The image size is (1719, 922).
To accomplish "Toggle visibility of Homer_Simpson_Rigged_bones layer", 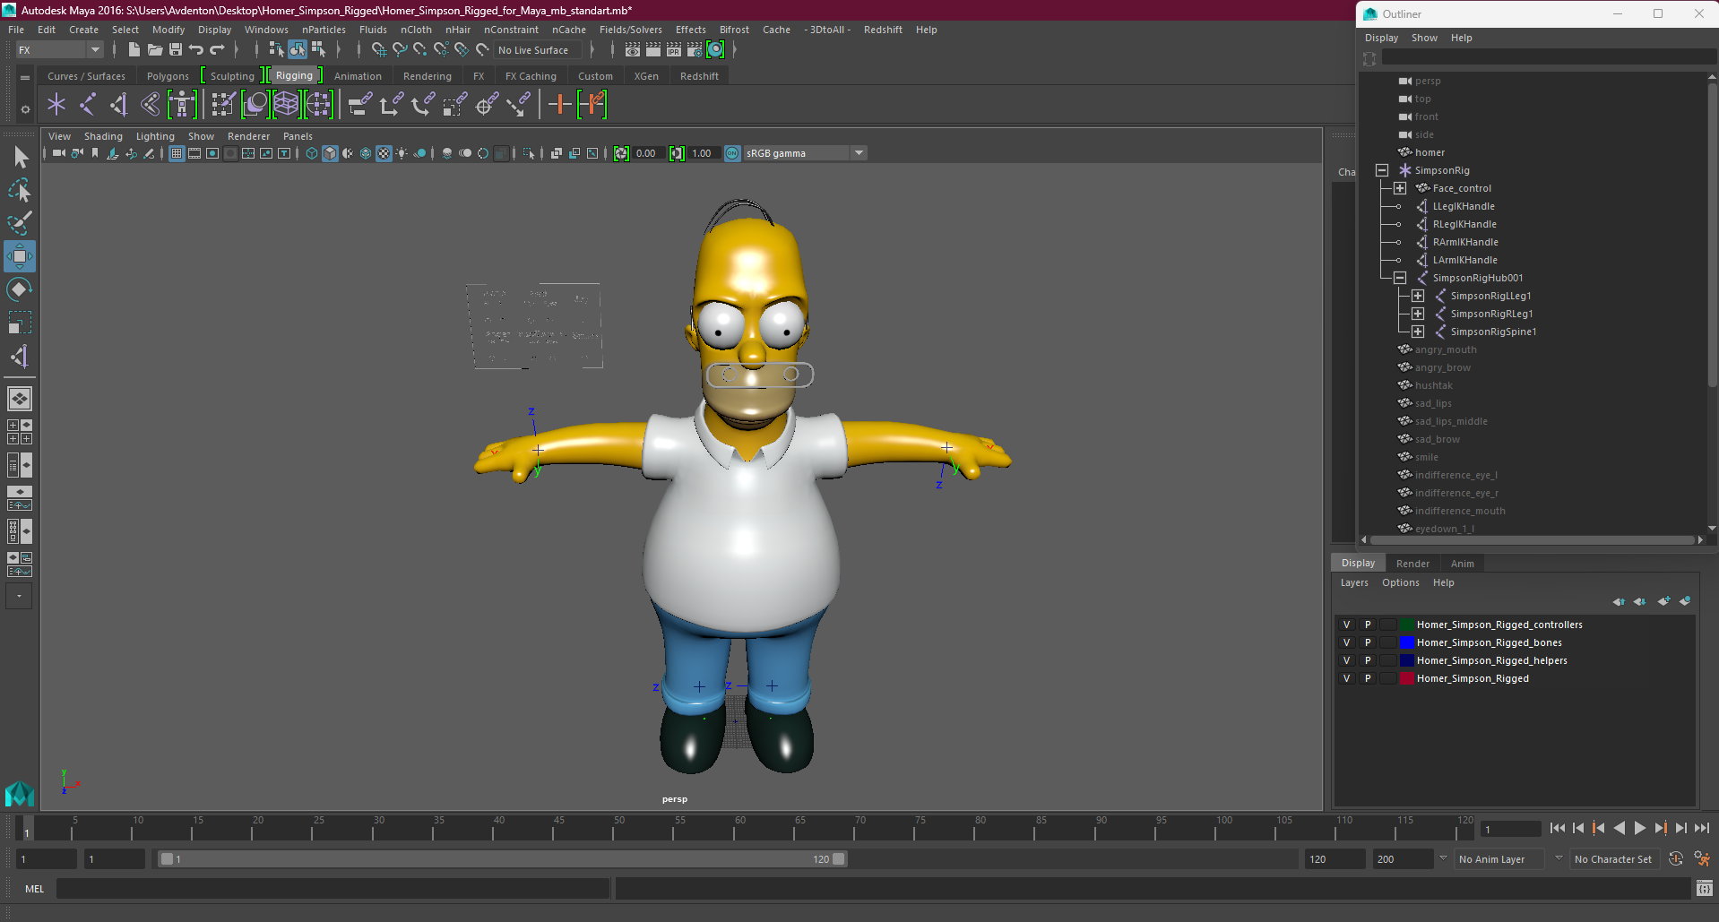I will point(1346,642).
